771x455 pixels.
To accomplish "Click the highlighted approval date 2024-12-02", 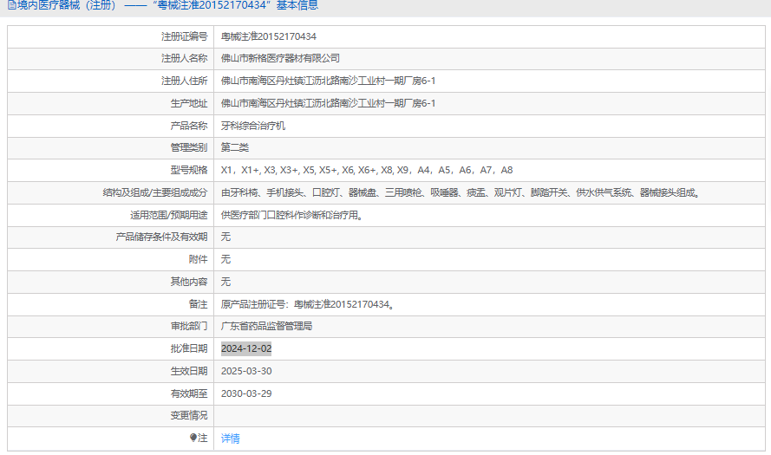I will [246, 349].
